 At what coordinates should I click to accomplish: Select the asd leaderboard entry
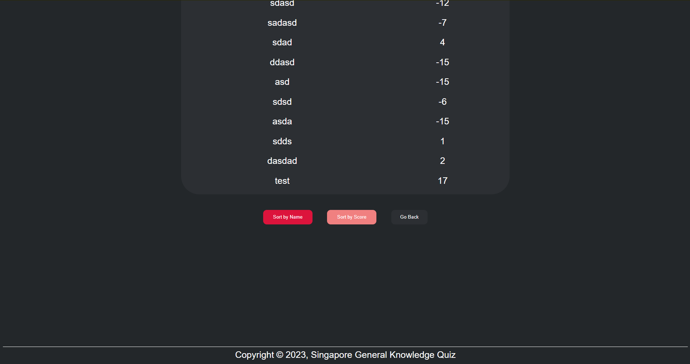pyautogui.click(x=282, y=82)
